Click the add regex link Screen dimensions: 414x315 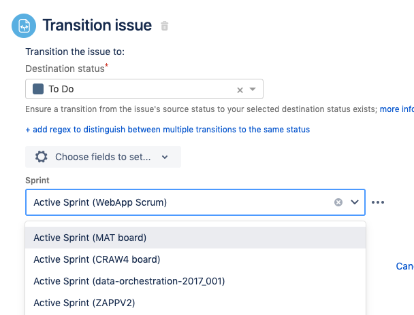(x=168, y=129)
